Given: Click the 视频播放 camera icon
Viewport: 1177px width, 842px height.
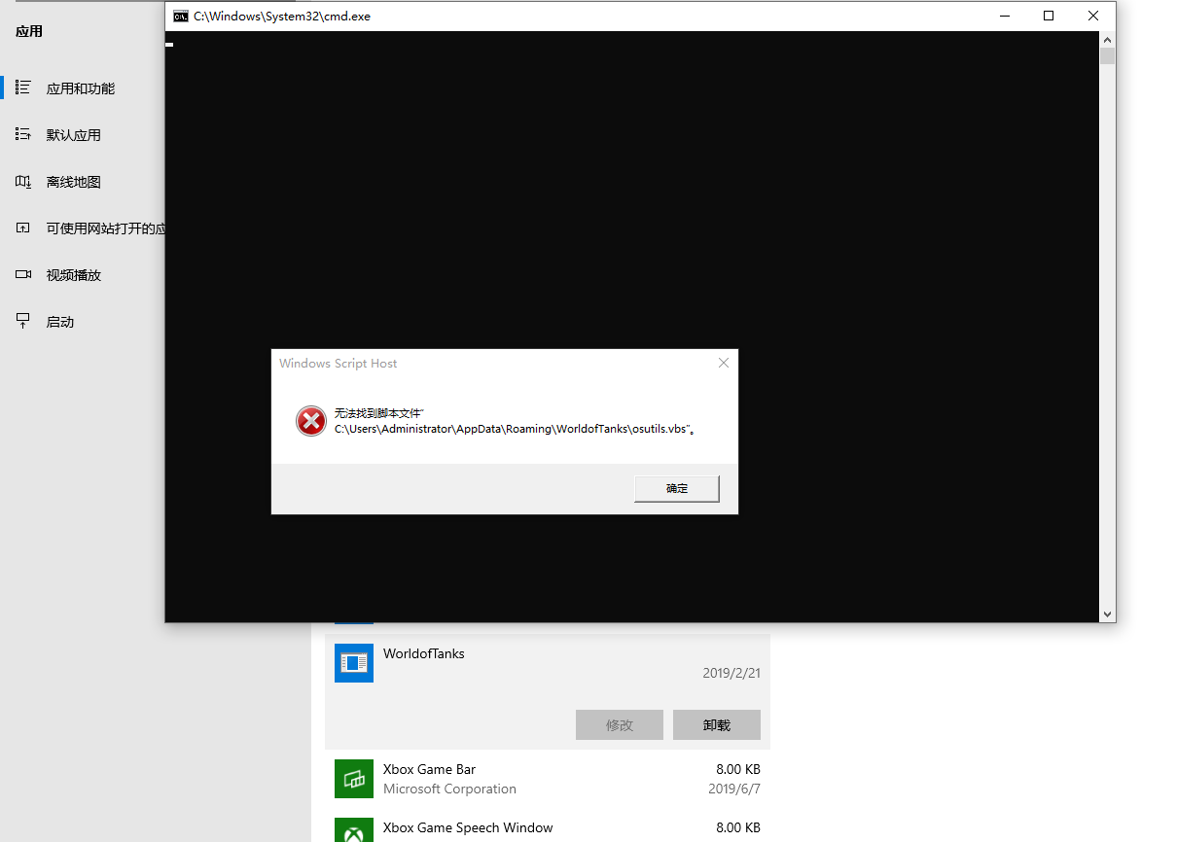Looking at the screenshot, I should pyautogui.click(x=23, y=275).
